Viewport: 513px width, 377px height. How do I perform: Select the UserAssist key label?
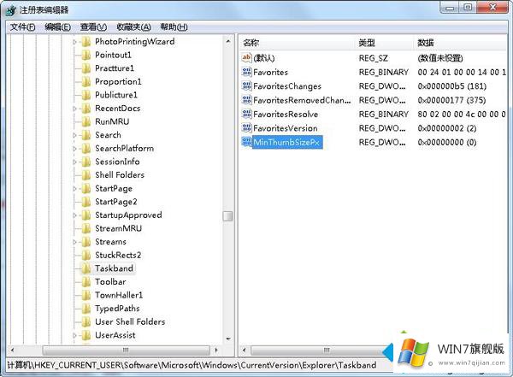click(115, 335)
